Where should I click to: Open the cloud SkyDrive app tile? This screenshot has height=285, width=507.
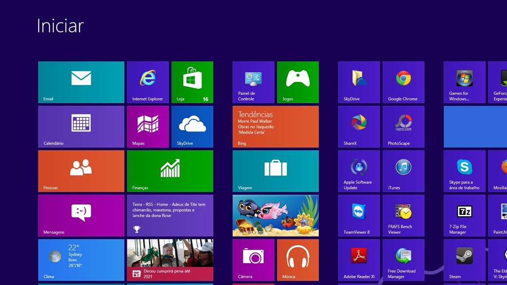[x=192, y=126]
